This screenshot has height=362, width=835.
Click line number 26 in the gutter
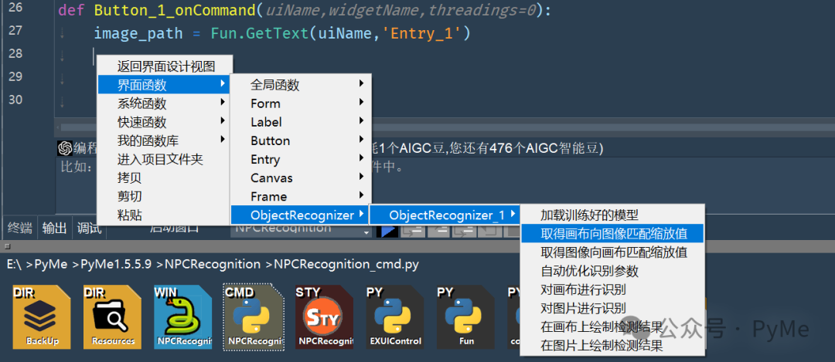tap(15, 8)
